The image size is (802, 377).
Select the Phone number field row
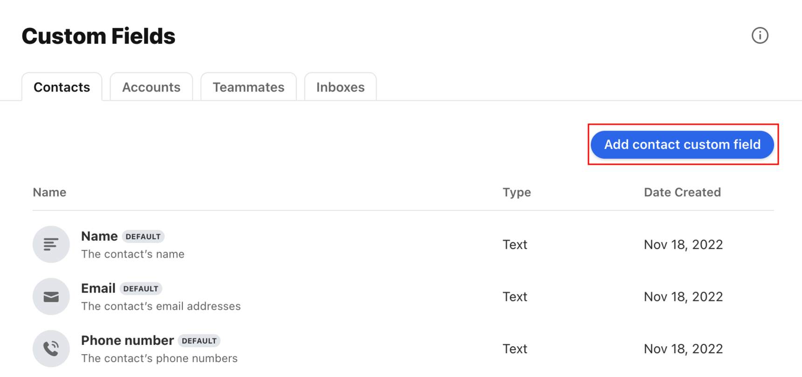(403, 349)
